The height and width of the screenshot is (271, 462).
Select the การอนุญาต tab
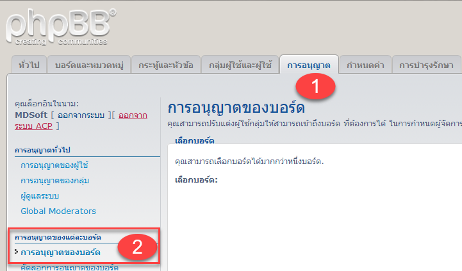click(308, 65)
